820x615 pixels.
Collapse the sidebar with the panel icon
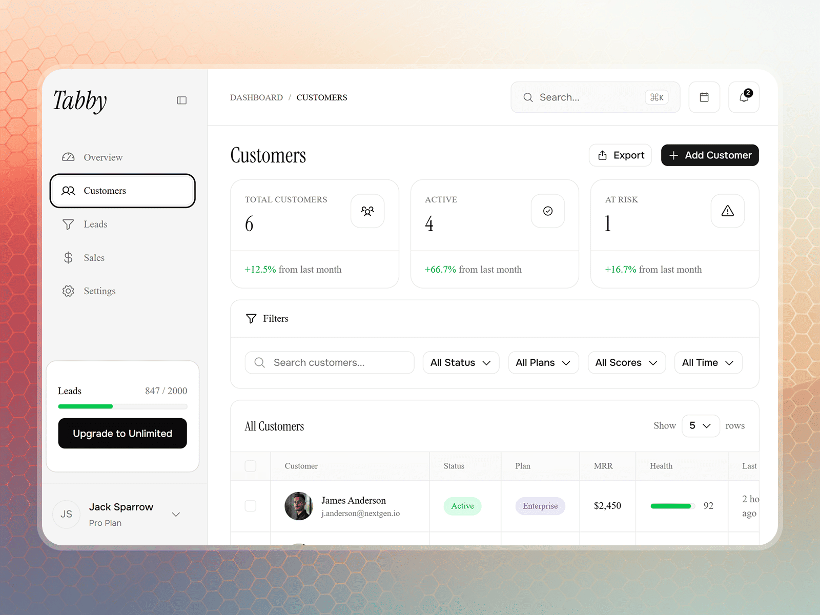(182, 100)
